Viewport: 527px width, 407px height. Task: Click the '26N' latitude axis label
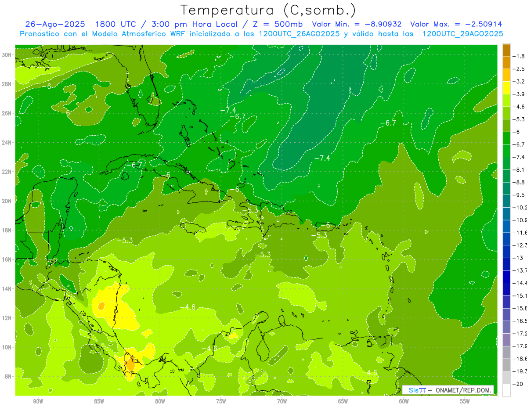coord(7,113)
